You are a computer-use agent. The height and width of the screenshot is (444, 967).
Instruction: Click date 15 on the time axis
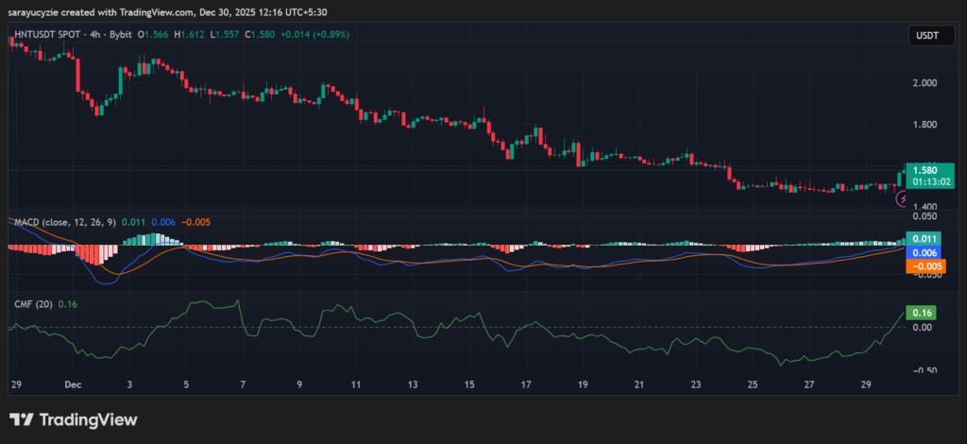[x=468, y=385]
